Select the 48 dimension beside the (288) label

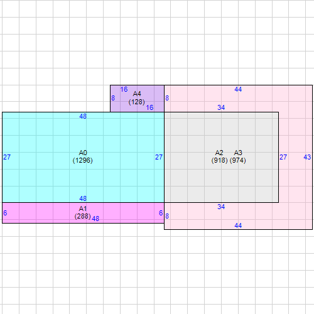click(95, 219)
